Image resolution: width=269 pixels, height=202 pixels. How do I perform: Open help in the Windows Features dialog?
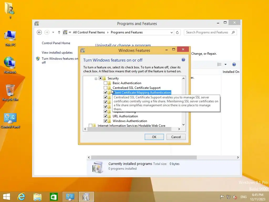point(183,60)
